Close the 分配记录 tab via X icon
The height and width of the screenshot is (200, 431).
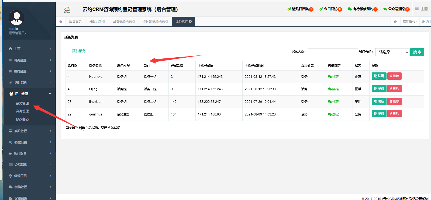[104, 22]
